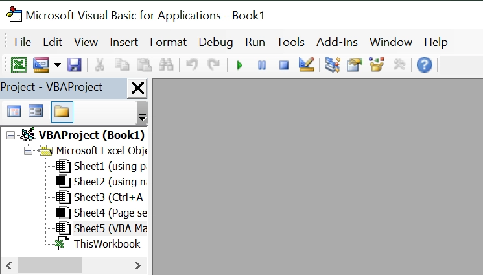This screenshot has width=483, height=275.
Task: Click the Copy icon in toolbar
Action: pos(122,65)
